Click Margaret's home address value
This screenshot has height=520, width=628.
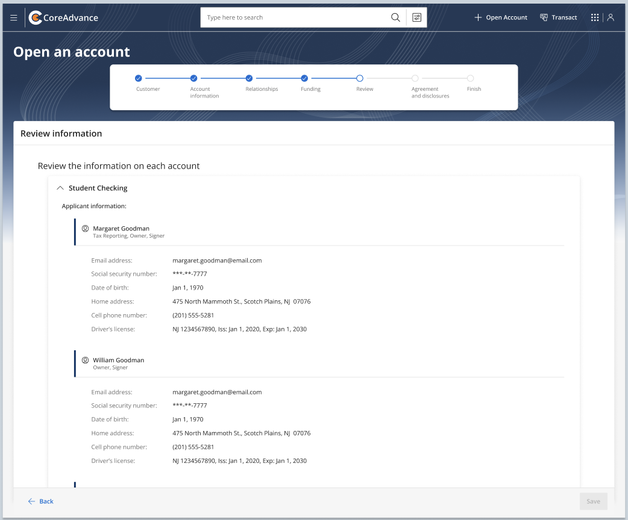pyautogui.click(x=242, y=302)
